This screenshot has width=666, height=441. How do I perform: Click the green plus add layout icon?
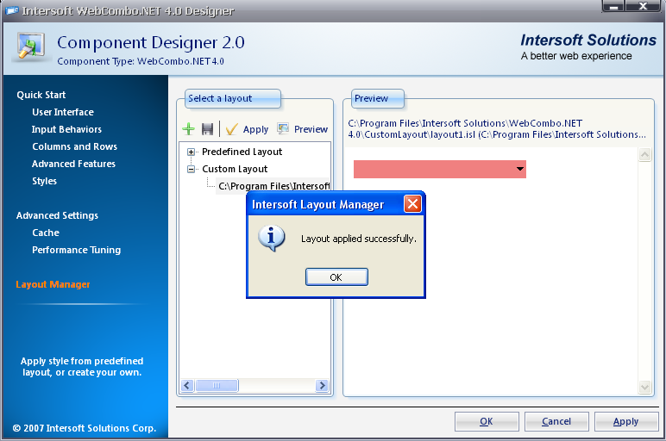(188, 129)
